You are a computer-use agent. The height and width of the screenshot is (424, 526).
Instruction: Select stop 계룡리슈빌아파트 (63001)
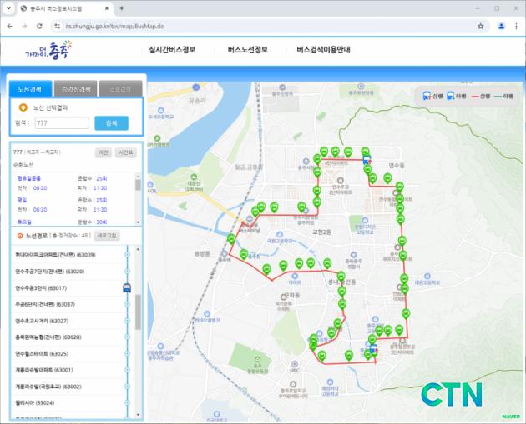pos(44,370)
